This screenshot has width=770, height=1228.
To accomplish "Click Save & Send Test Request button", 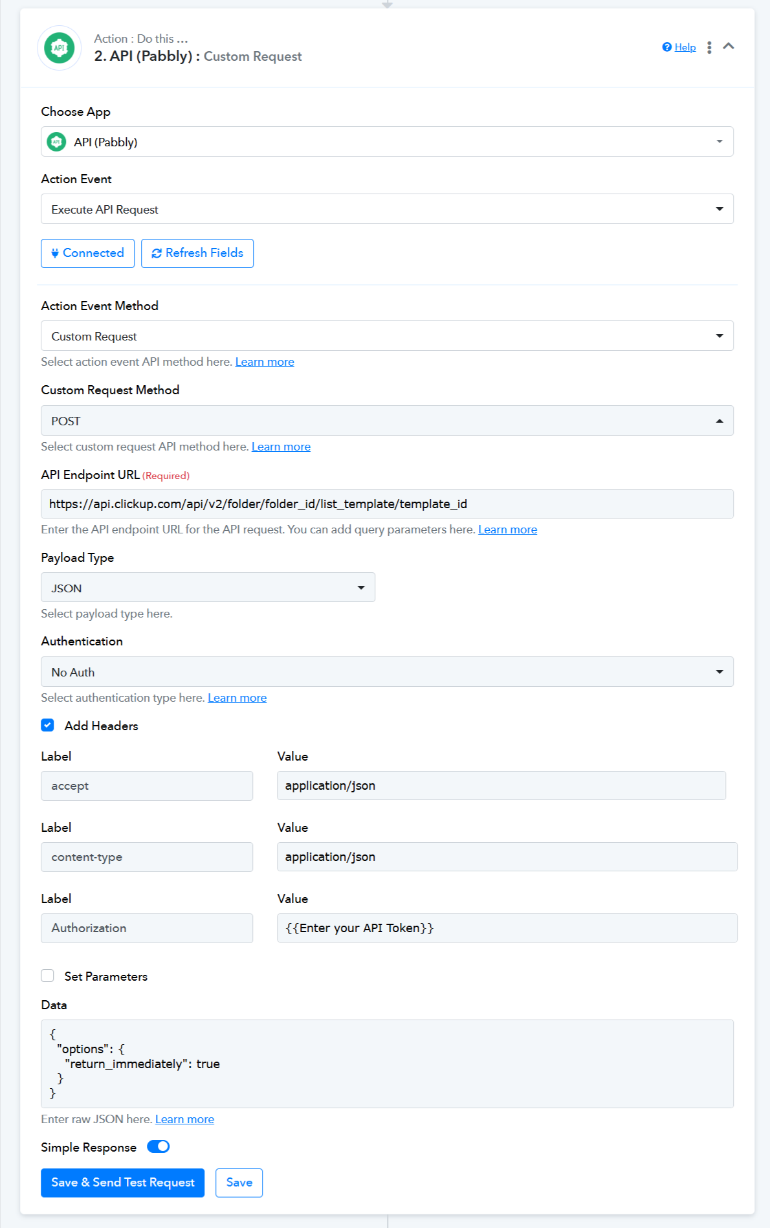I will tap(123, 1183).
